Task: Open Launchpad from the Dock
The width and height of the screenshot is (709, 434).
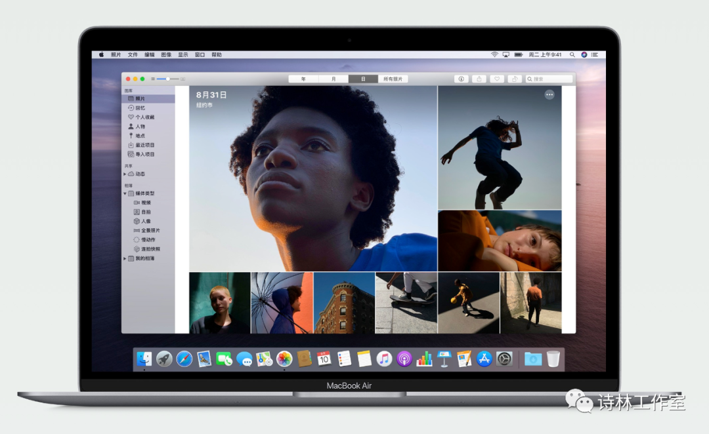Action: click(164, 359)
